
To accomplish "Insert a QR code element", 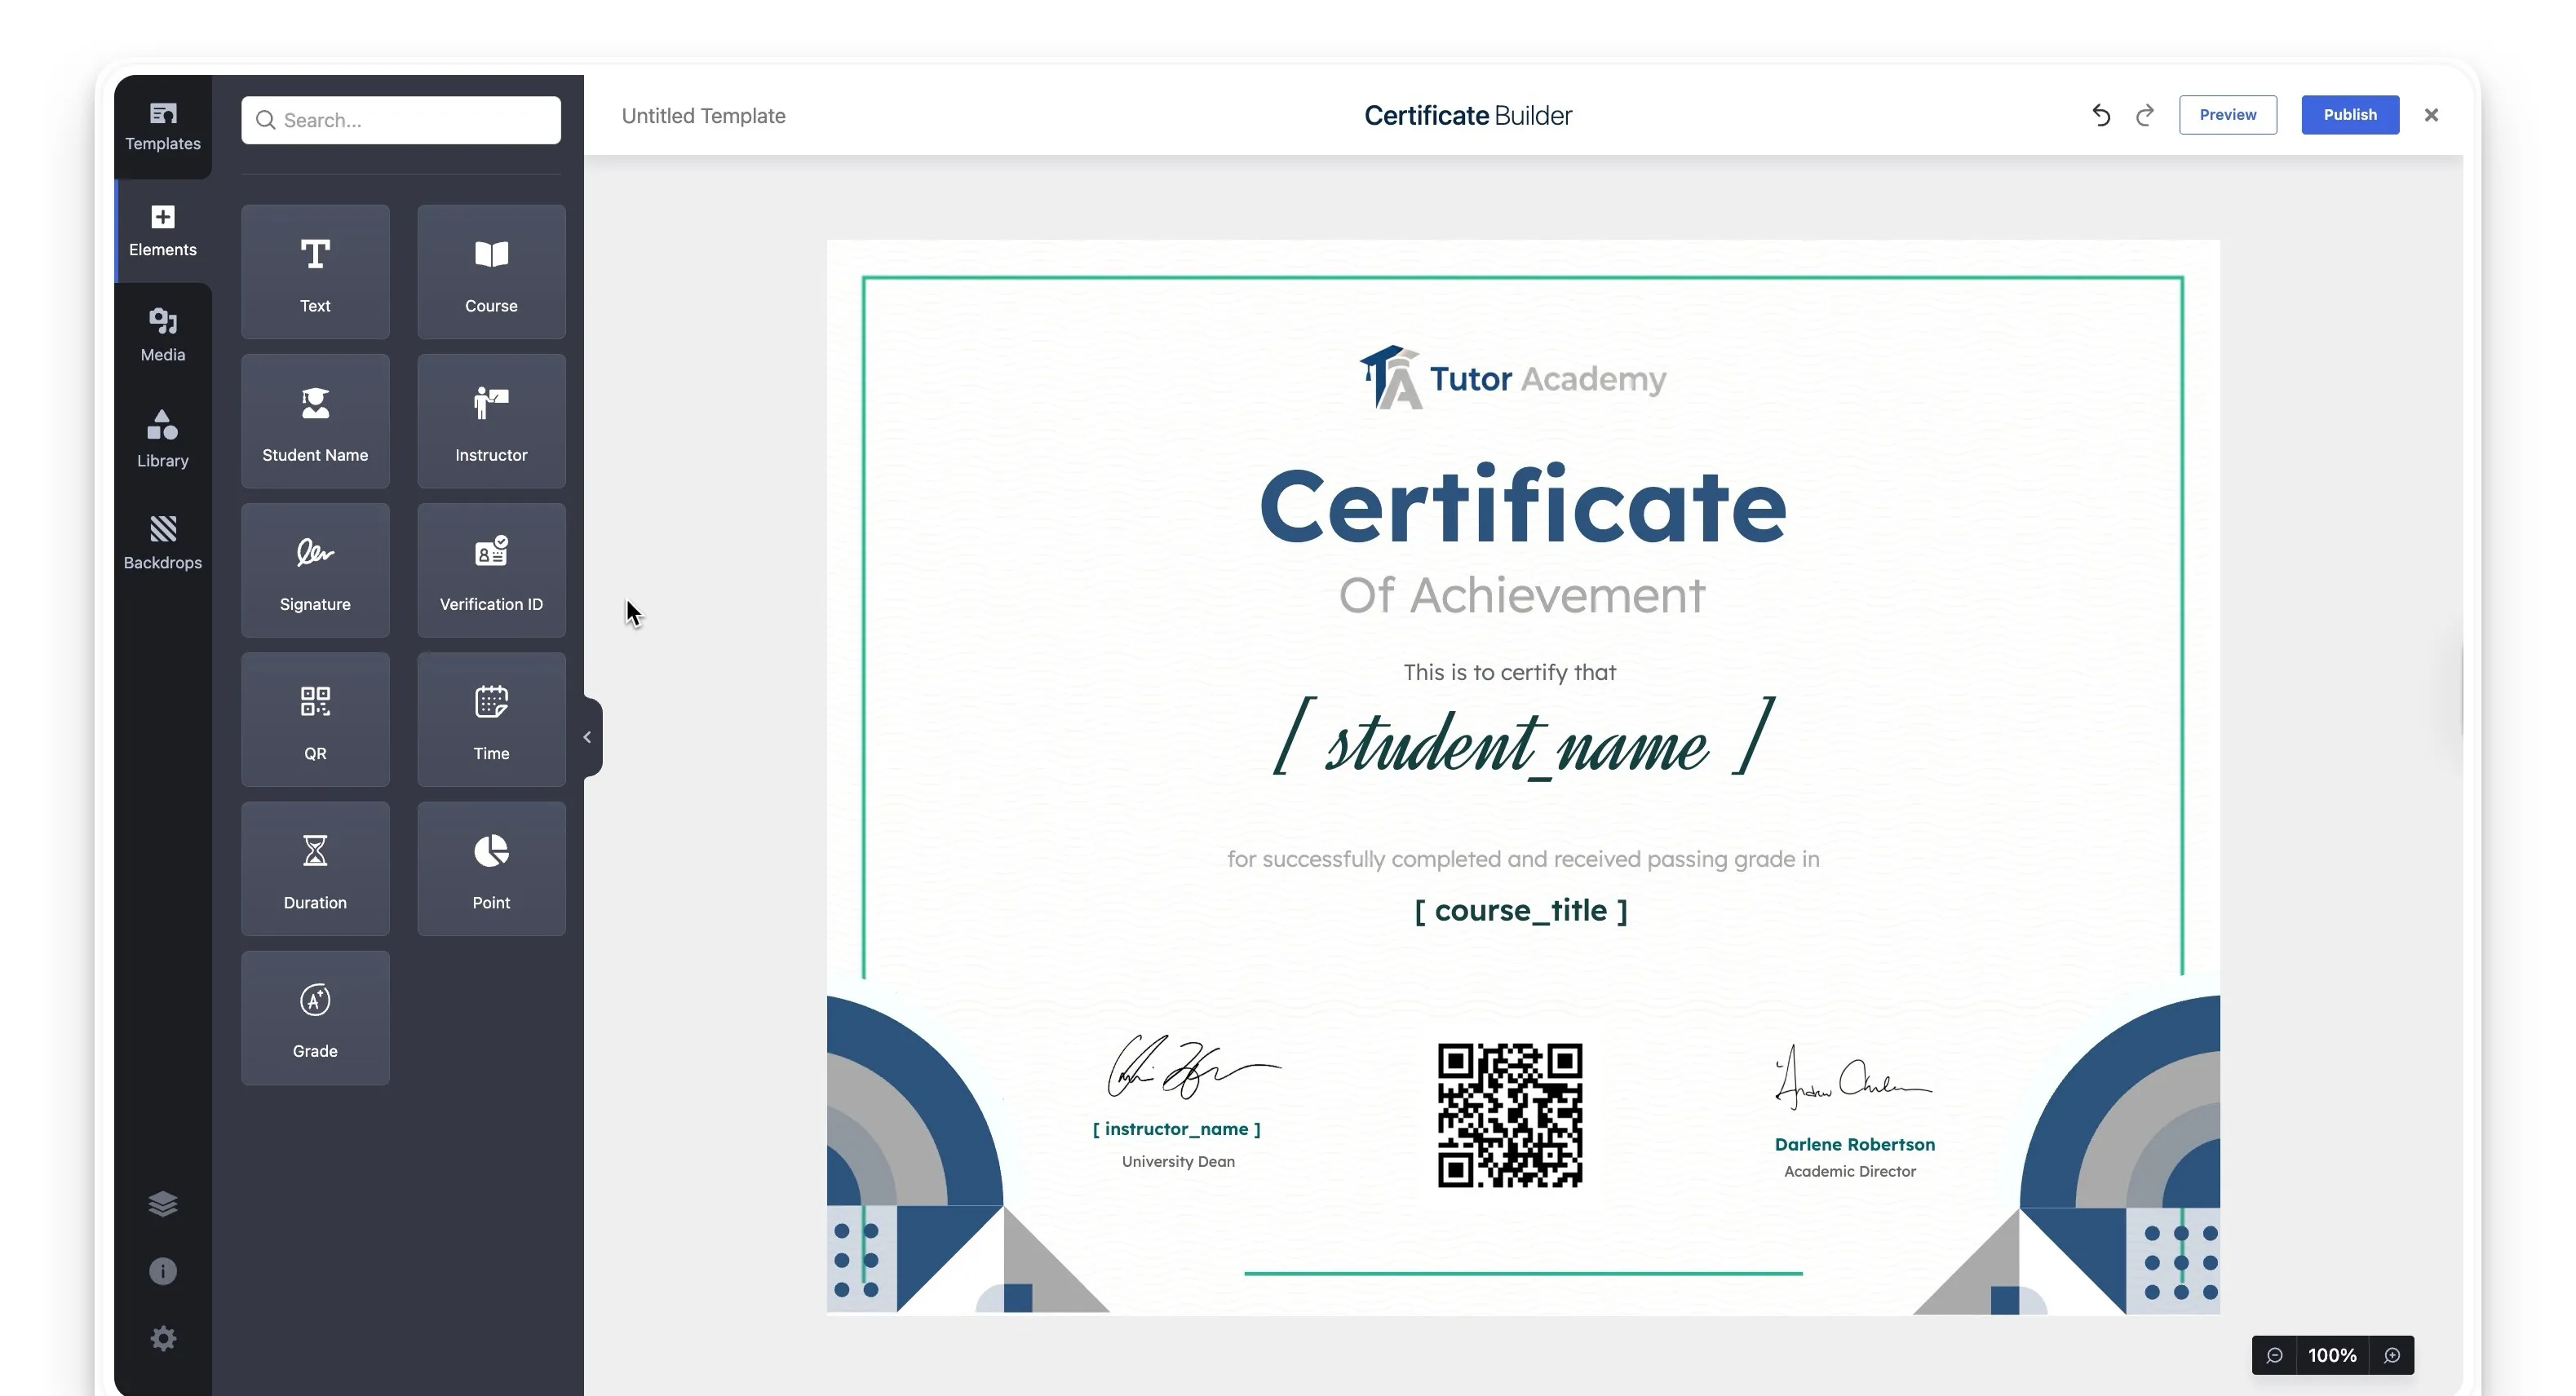I will (x=315, y=719).
